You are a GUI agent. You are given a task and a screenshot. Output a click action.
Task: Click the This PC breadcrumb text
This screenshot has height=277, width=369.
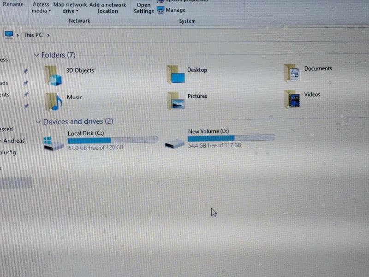(x=32, y=35)
